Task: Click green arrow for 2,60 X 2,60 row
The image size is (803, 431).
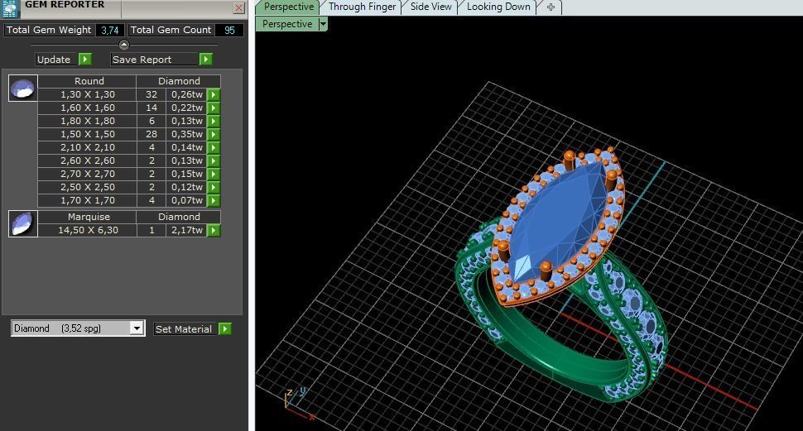Action: 214,160
